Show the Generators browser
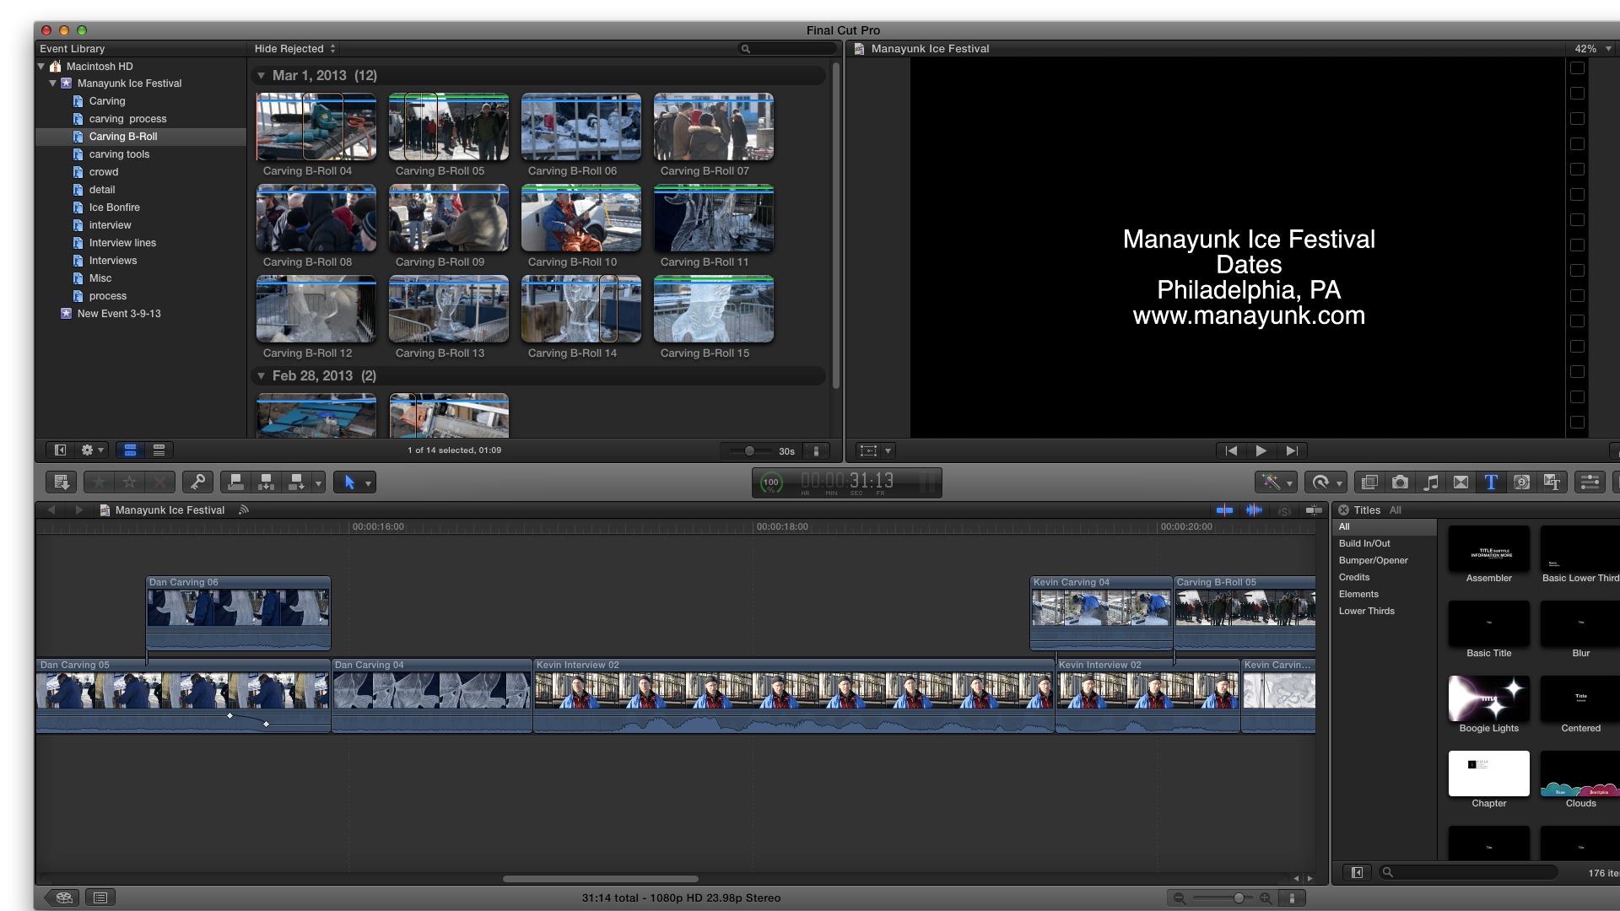 [1521, 482]
